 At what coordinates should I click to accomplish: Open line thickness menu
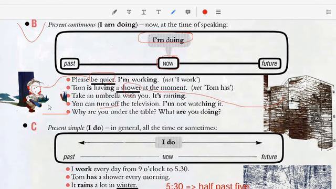(218, 12)
